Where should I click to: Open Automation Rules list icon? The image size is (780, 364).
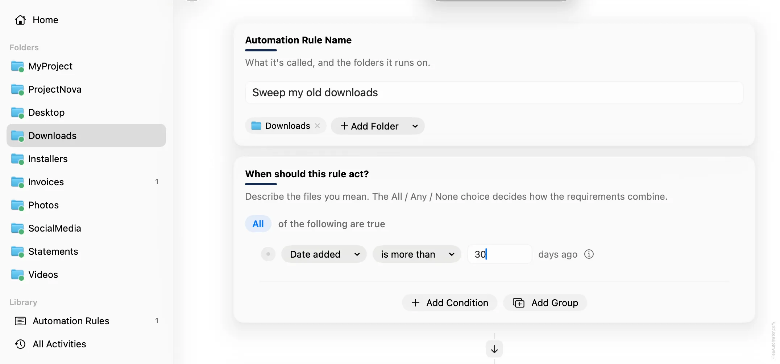[20, 321]
